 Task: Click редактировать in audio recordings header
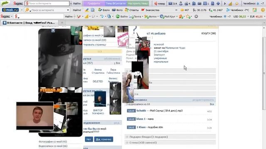click(x=203, y=100)
